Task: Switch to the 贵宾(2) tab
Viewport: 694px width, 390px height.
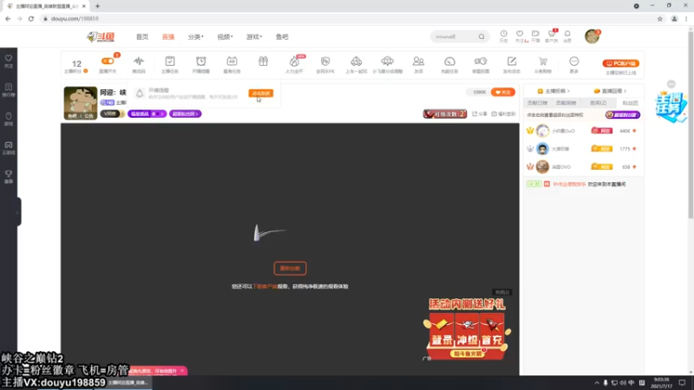Action: 598,102
